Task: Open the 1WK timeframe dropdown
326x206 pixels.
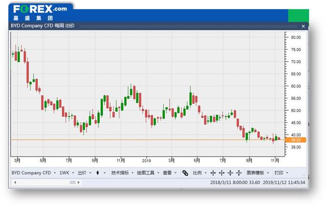Action: (67, 173)
